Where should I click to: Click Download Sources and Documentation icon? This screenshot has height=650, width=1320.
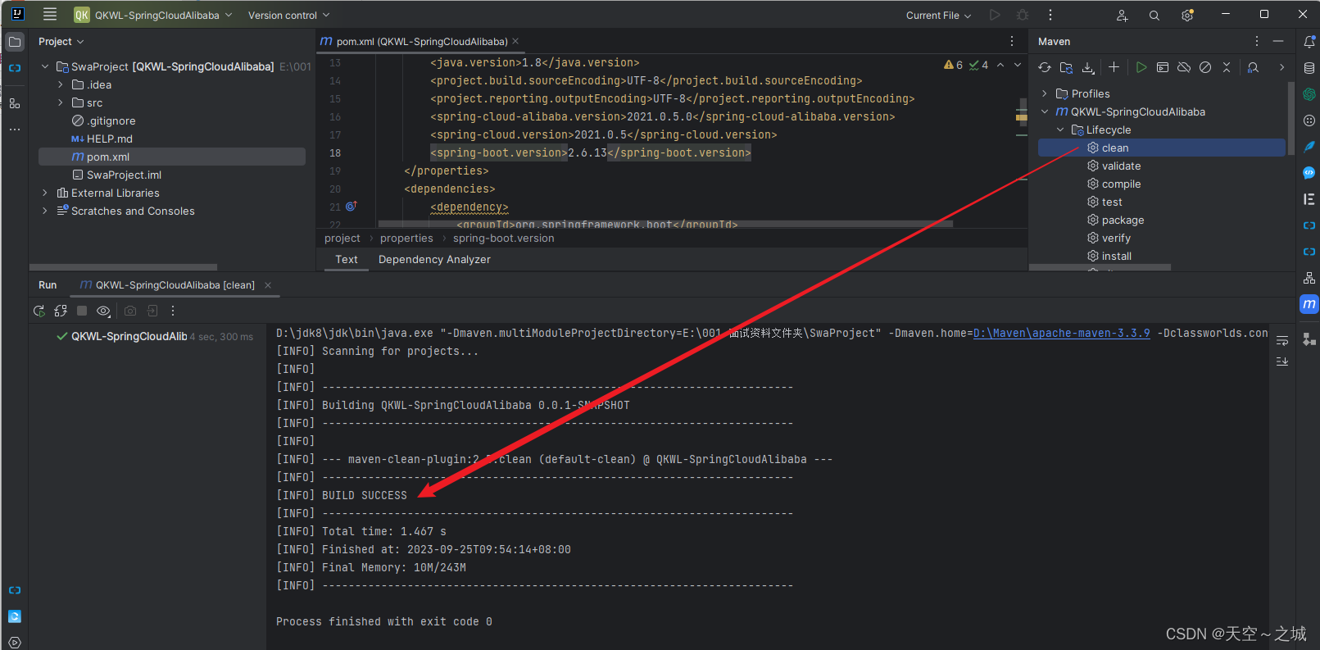coord(1088,67)
